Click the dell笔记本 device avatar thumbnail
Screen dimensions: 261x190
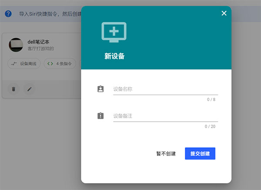tap(16, 45)
